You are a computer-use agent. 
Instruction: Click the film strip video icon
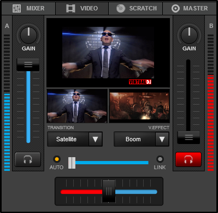pos(70,8)
